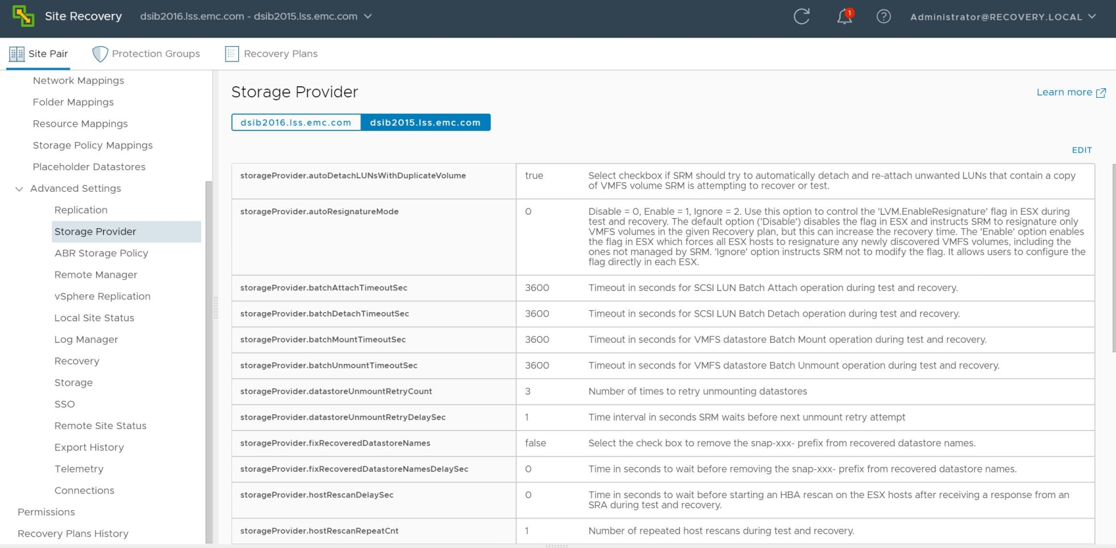Open the Learn more link
The width and height of the screenshot is (1116, 548).
pos(1064,92)
